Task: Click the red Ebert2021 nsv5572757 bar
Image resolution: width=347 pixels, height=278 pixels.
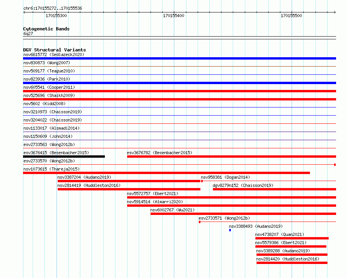Action: pyautogui.click(x=232, y=197)
